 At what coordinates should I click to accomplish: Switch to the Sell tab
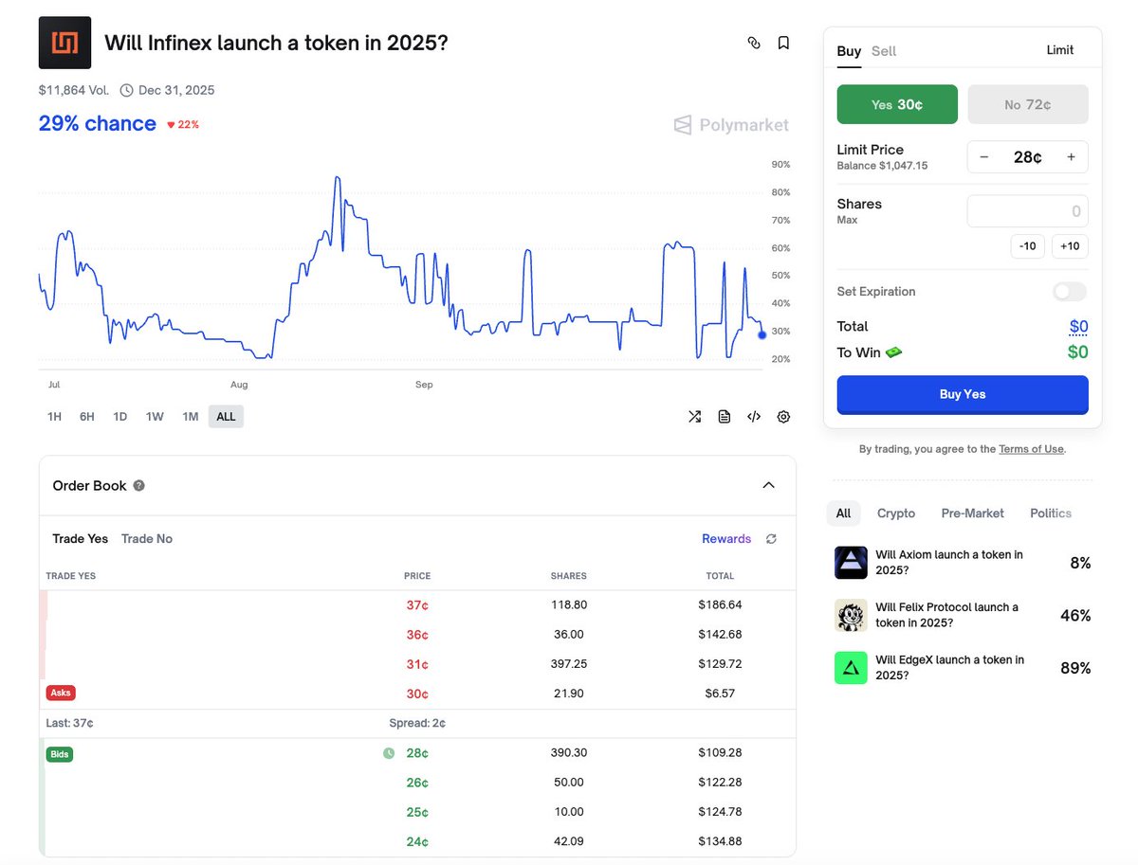click(883, 51)
